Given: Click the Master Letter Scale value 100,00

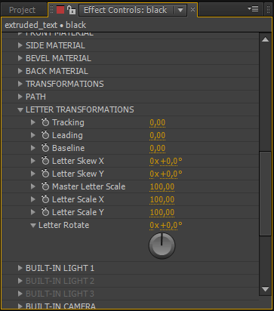Looking at the screenshot, I should coord(162,187).
